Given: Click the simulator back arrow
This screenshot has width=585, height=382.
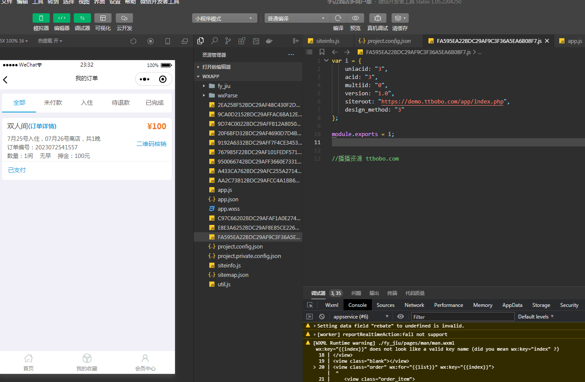Looking at the screenshot, I should coord(6,79).
